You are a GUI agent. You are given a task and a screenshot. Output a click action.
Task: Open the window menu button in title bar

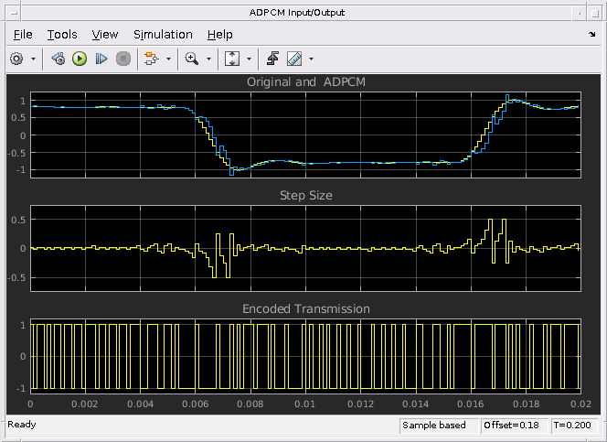point(14,13)
